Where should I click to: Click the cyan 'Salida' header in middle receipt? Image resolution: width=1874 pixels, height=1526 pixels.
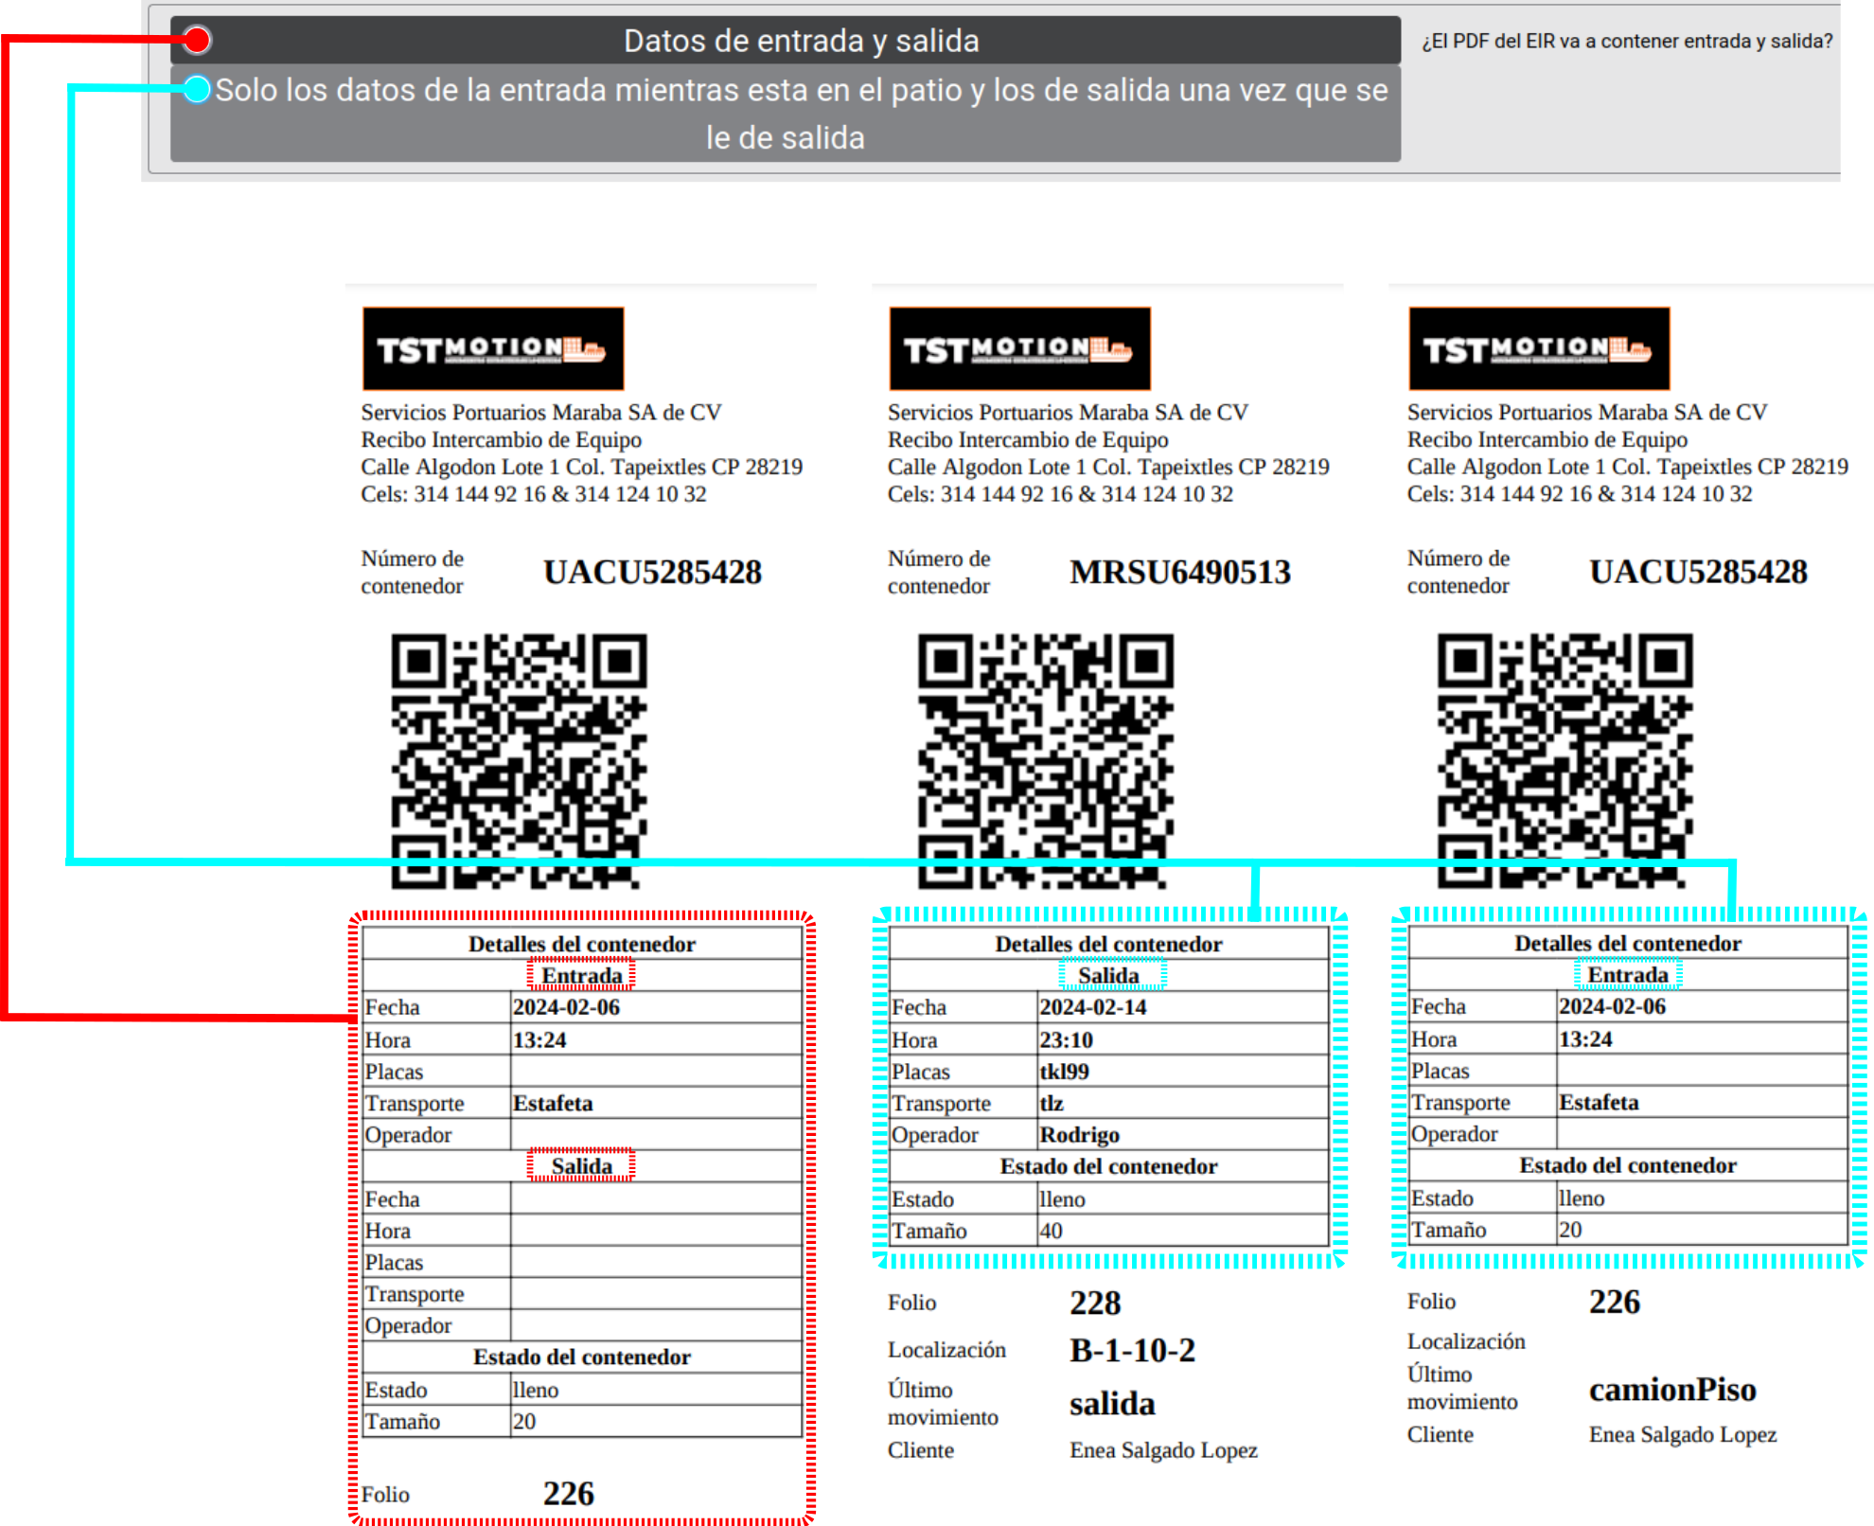click(1109, 975)
